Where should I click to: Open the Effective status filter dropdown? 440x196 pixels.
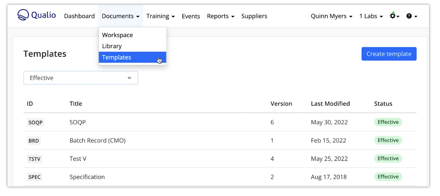[81, 78]
